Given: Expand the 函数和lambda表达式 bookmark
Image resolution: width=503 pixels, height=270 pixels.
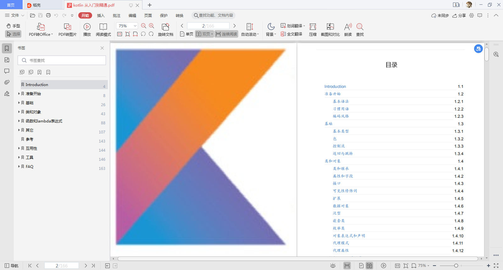Looking at the screenshot, I should [19, 121].
